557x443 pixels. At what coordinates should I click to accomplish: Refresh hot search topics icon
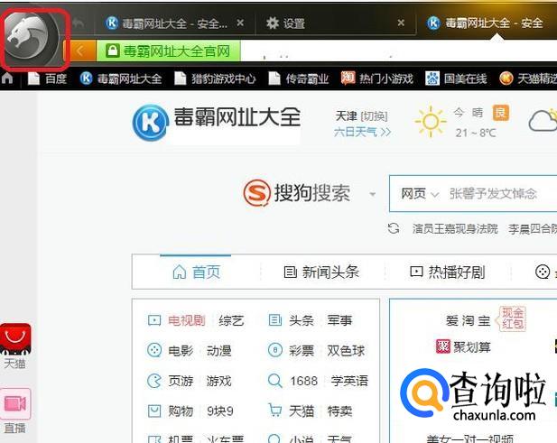(394, 228)
